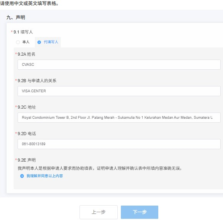Image resolution: width=223 pixels, height=220 pixels.
Task: Click the 9.2A 姓名 field containing CVASC
Action: click(x=119, y=65)
